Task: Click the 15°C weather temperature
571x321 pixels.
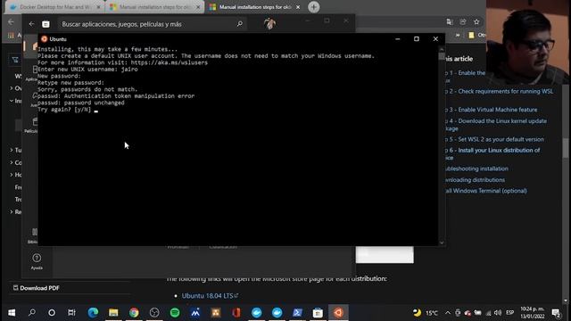Action: 432,313
